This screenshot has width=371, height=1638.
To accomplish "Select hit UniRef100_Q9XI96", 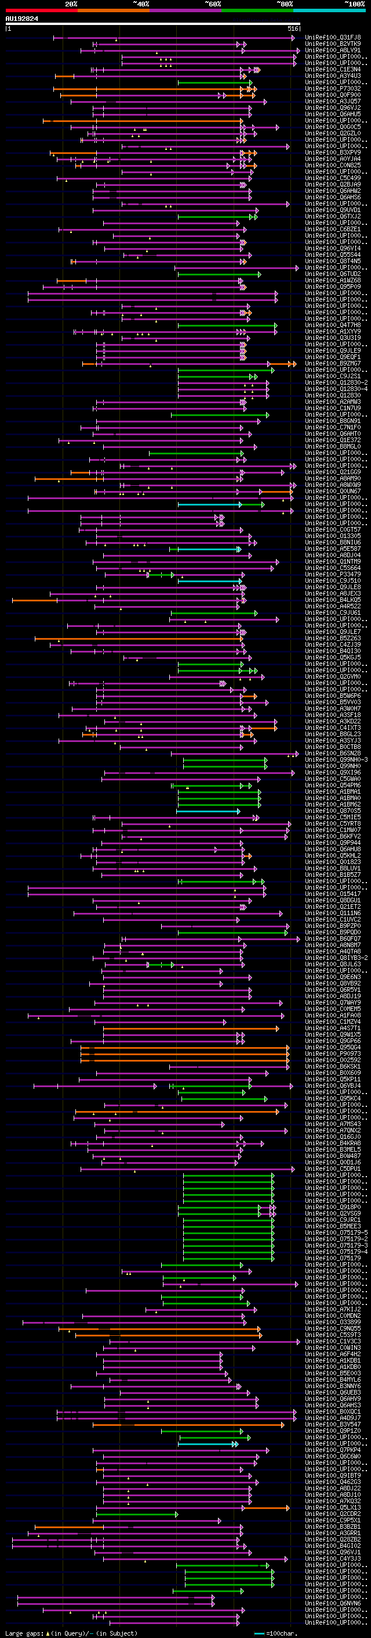I will tap(333, 772).
